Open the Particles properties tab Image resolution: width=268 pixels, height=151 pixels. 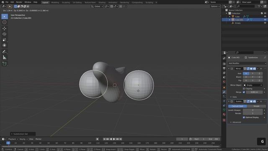point(224,96)
